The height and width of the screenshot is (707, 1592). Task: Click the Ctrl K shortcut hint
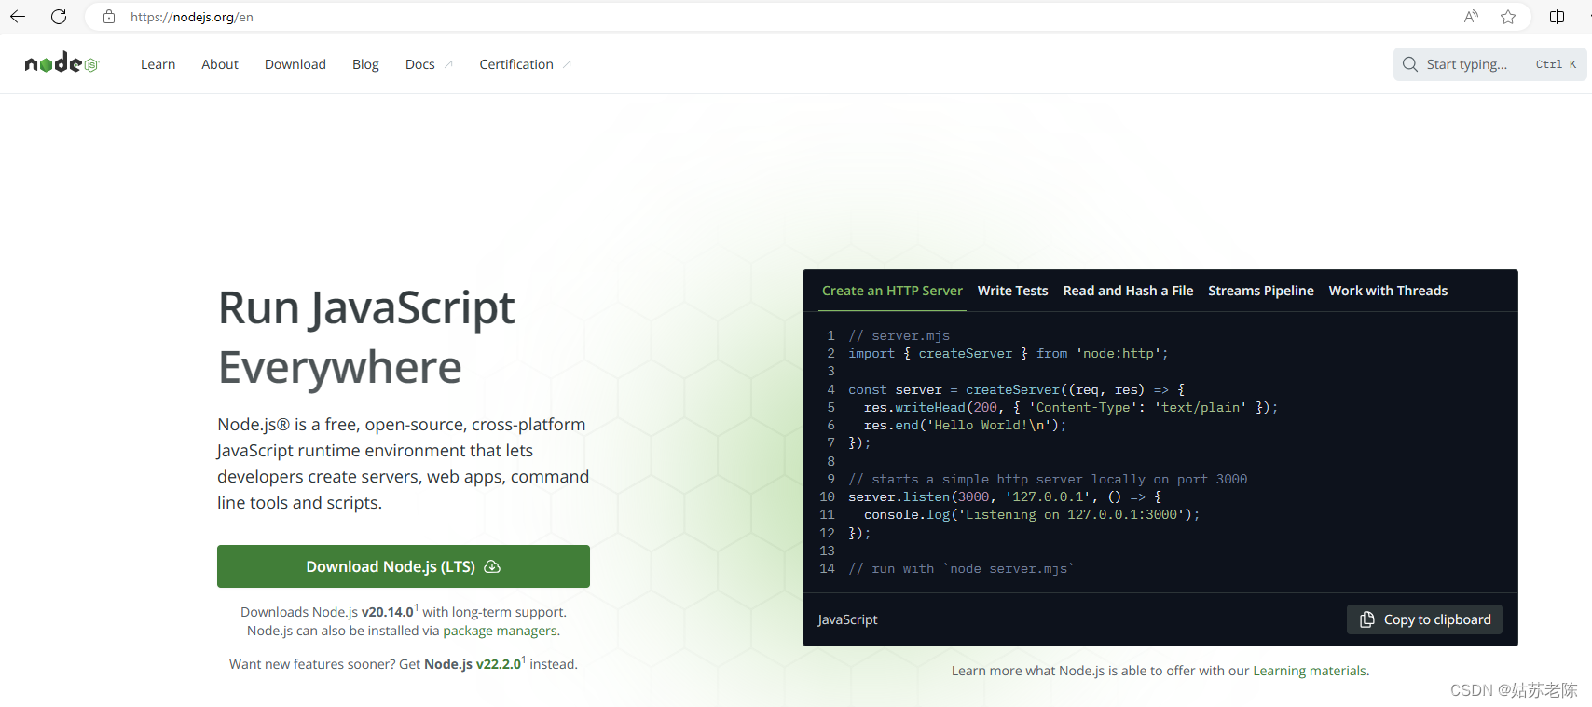(x=1556, y=64)
